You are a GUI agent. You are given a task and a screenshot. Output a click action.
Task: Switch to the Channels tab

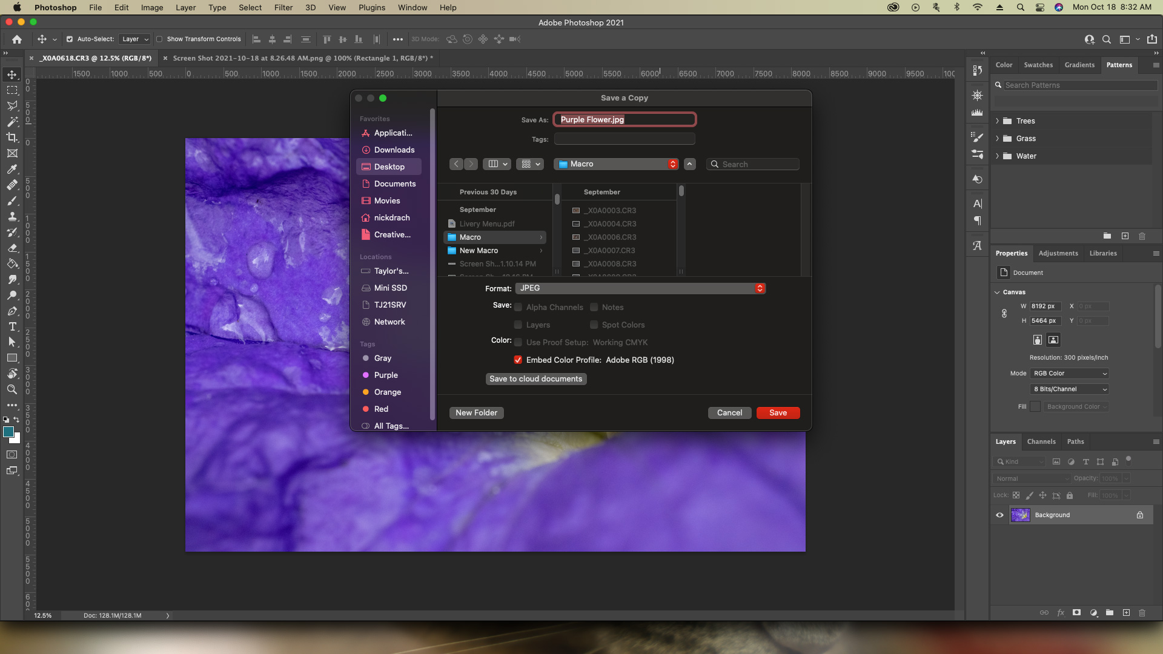click(1041, 441)
